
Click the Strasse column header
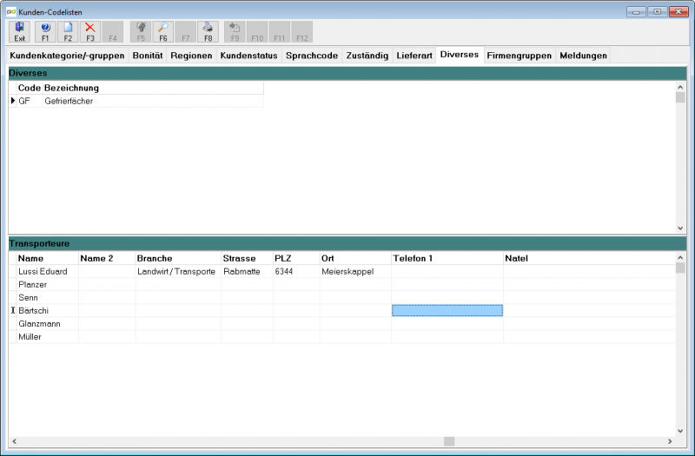pyautogui.click(x=247, y=258)
